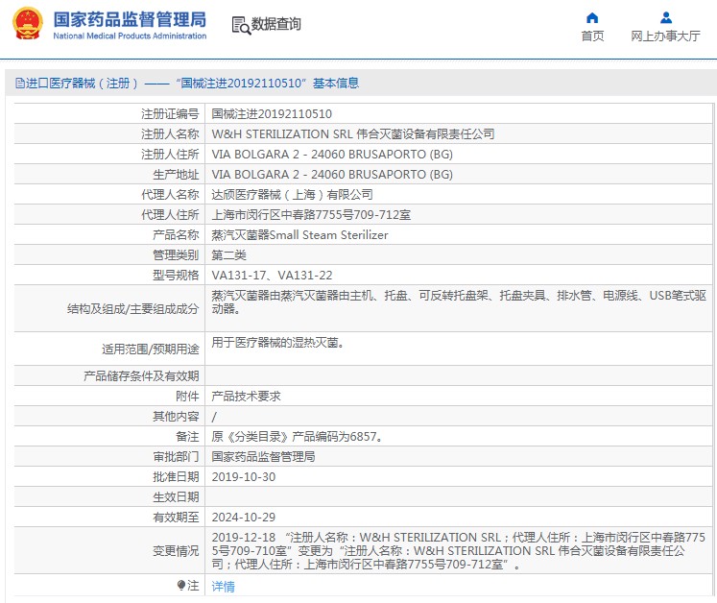Click the 产品技术要求 attachment value
This screenshot has height=603, width=717.
tap(246, 397)
